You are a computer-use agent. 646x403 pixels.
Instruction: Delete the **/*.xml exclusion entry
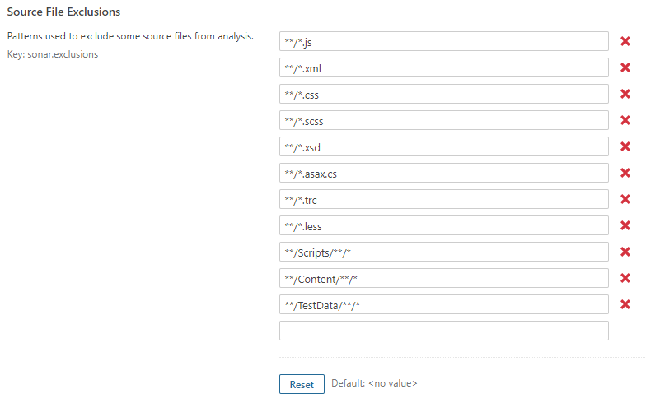pyautogui.click(x=625, y=67)
